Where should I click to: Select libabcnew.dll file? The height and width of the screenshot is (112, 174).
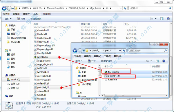point(44,38)
